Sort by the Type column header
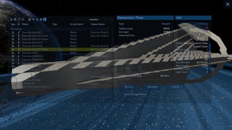This screenshot has width=232, height=130. click(13, 24)
